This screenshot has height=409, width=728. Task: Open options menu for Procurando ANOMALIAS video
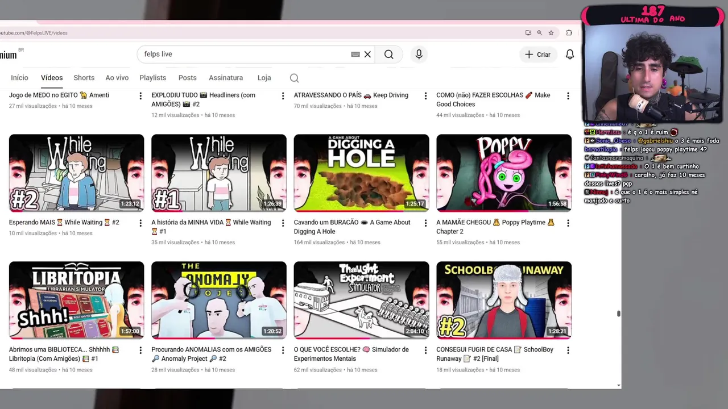point(283,350)
